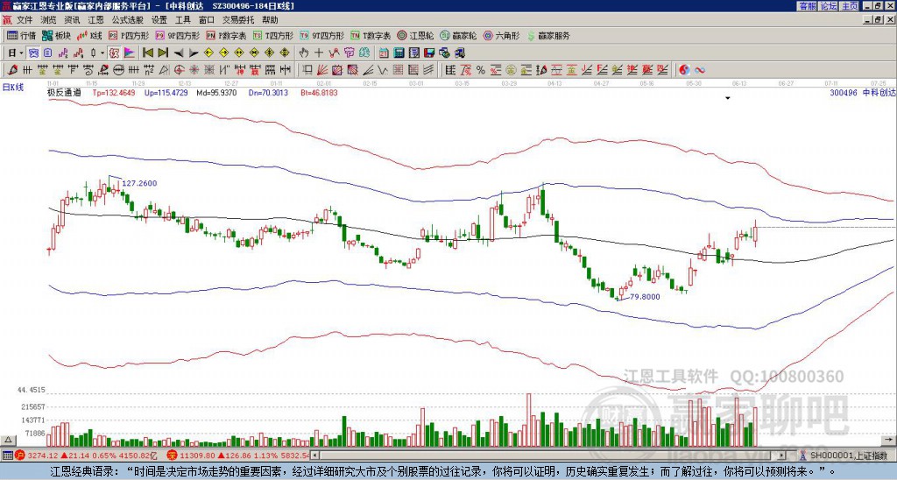The height and width of the screenshot is (480, 897).
Task: Launch the 赢家轮 wheel tool
Action: (x=458, y=35)
